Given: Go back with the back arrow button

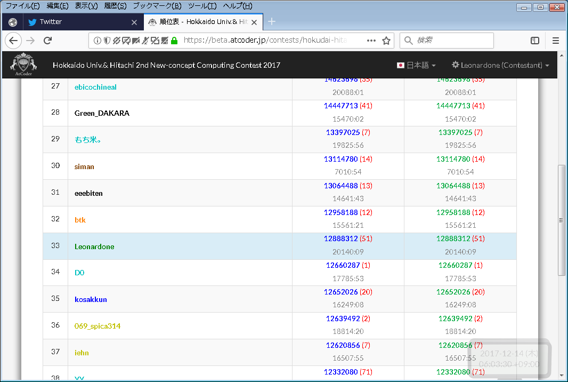Looking at the screenshot, I should [13, 40].
